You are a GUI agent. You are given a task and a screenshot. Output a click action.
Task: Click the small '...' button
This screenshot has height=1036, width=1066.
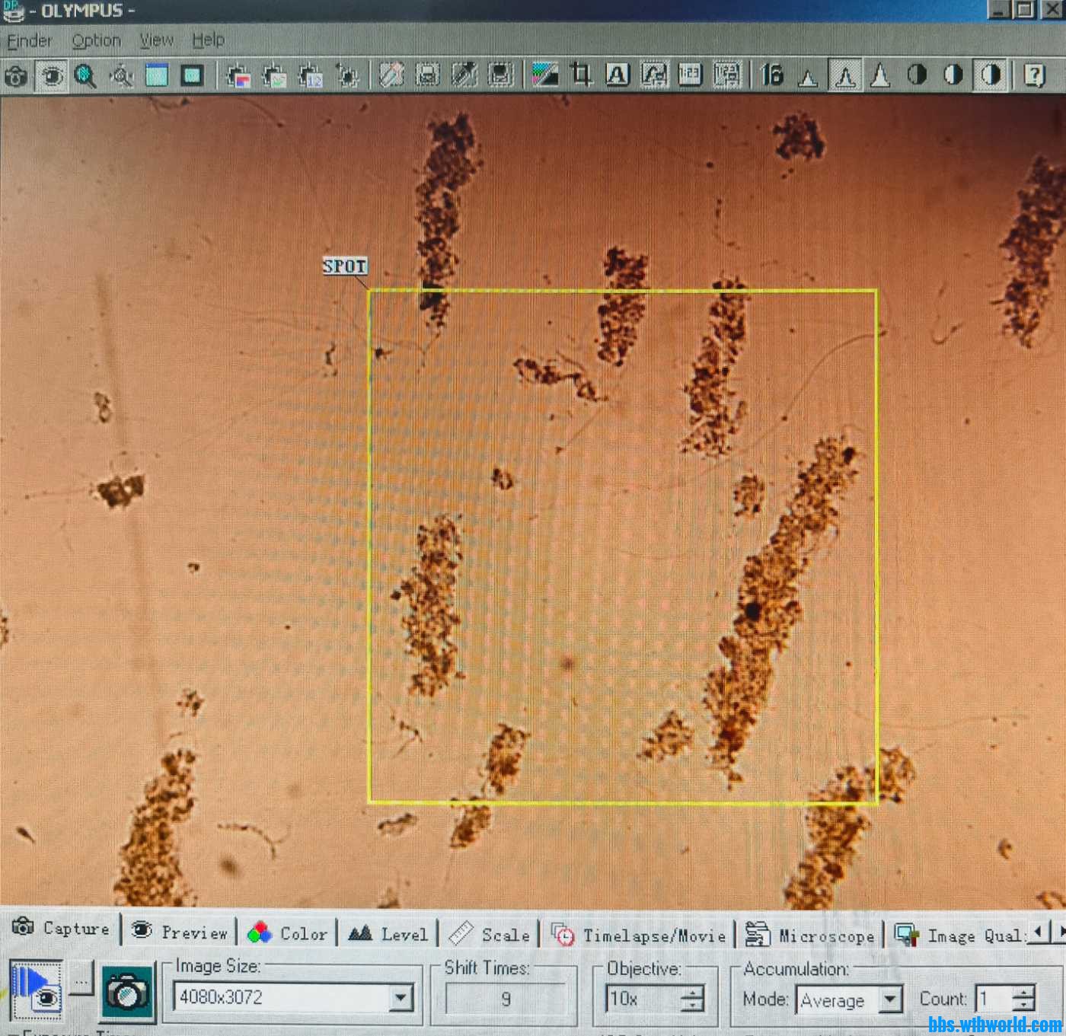pos(81,981)
